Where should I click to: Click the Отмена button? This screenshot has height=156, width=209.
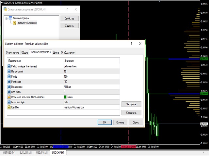[120, 122]
